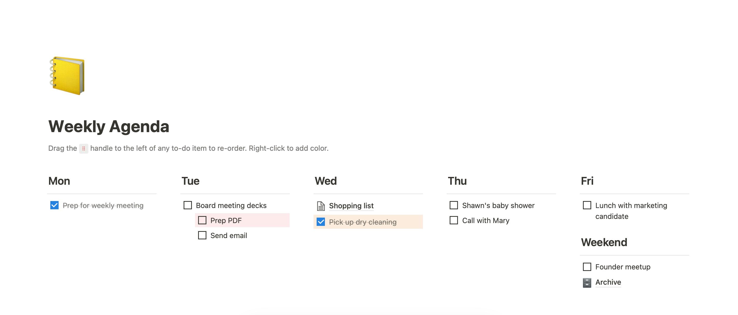Tick the Lunch with marketing candidate checkbox
Image resolution: width=738 pixels, height=315 pixels.
[x=587, y=205]
